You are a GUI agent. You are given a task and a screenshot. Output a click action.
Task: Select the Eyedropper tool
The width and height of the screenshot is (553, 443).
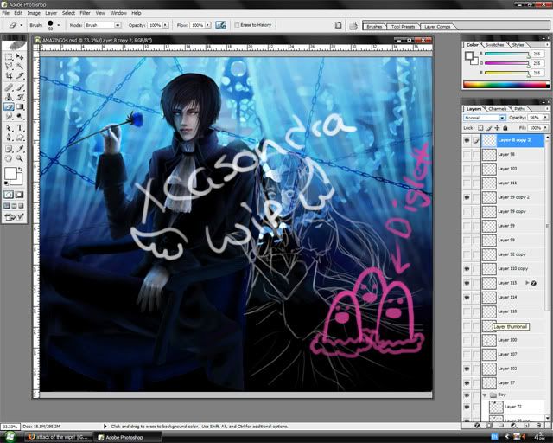click(20, 149)
